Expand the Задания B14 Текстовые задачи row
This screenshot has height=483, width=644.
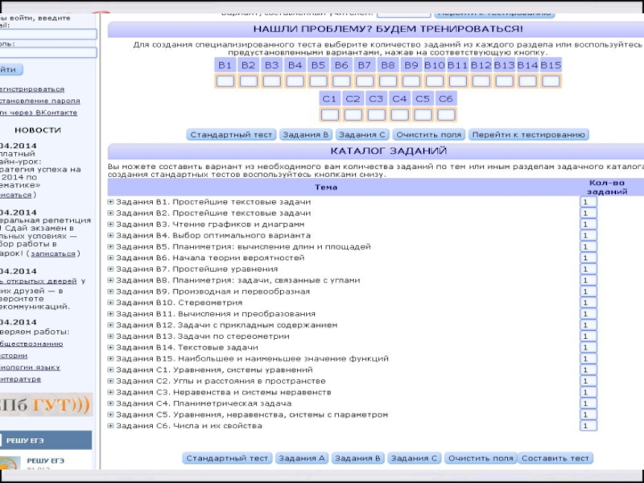pyautogui.click(x=110, y=348)
